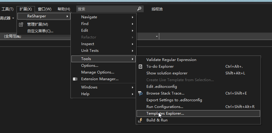Expand the Unit Tests submenu
This screenshot has height=133, width=272.
(104, 51)
